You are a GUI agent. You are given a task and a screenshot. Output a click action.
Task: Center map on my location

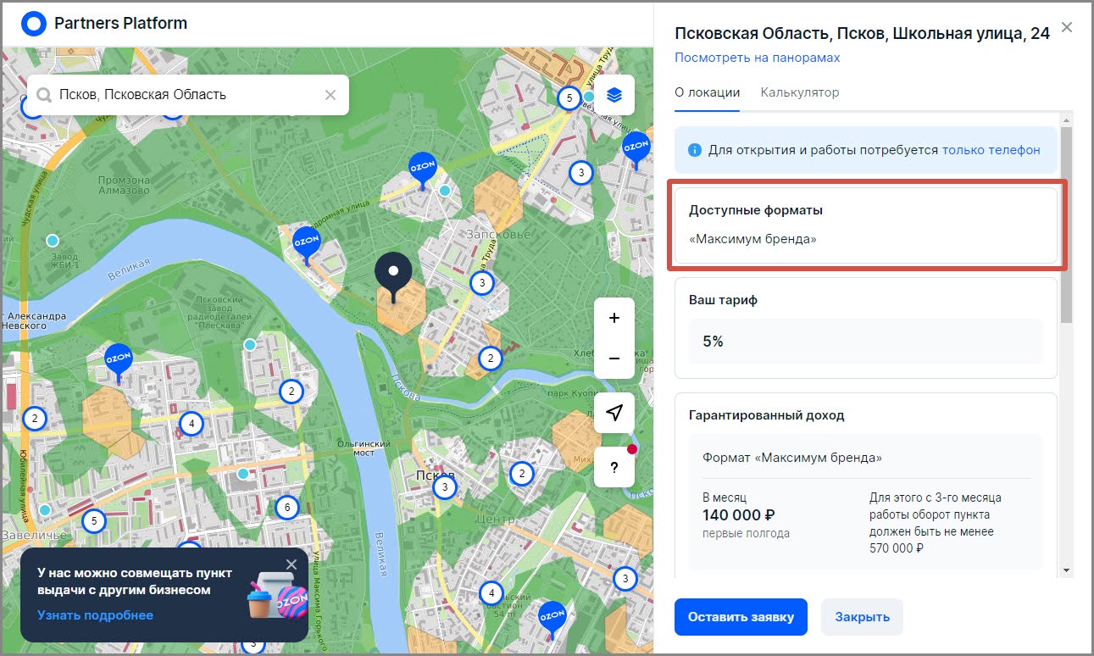pos(614,413)
